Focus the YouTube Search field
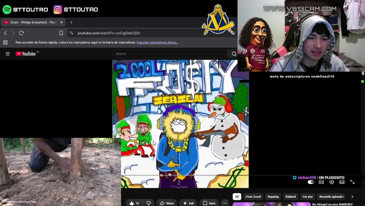 [x=170, y=54]
